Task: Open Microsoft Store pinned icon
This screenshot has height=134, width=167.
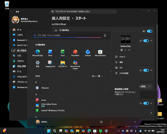Action: (x=100, y=53)
